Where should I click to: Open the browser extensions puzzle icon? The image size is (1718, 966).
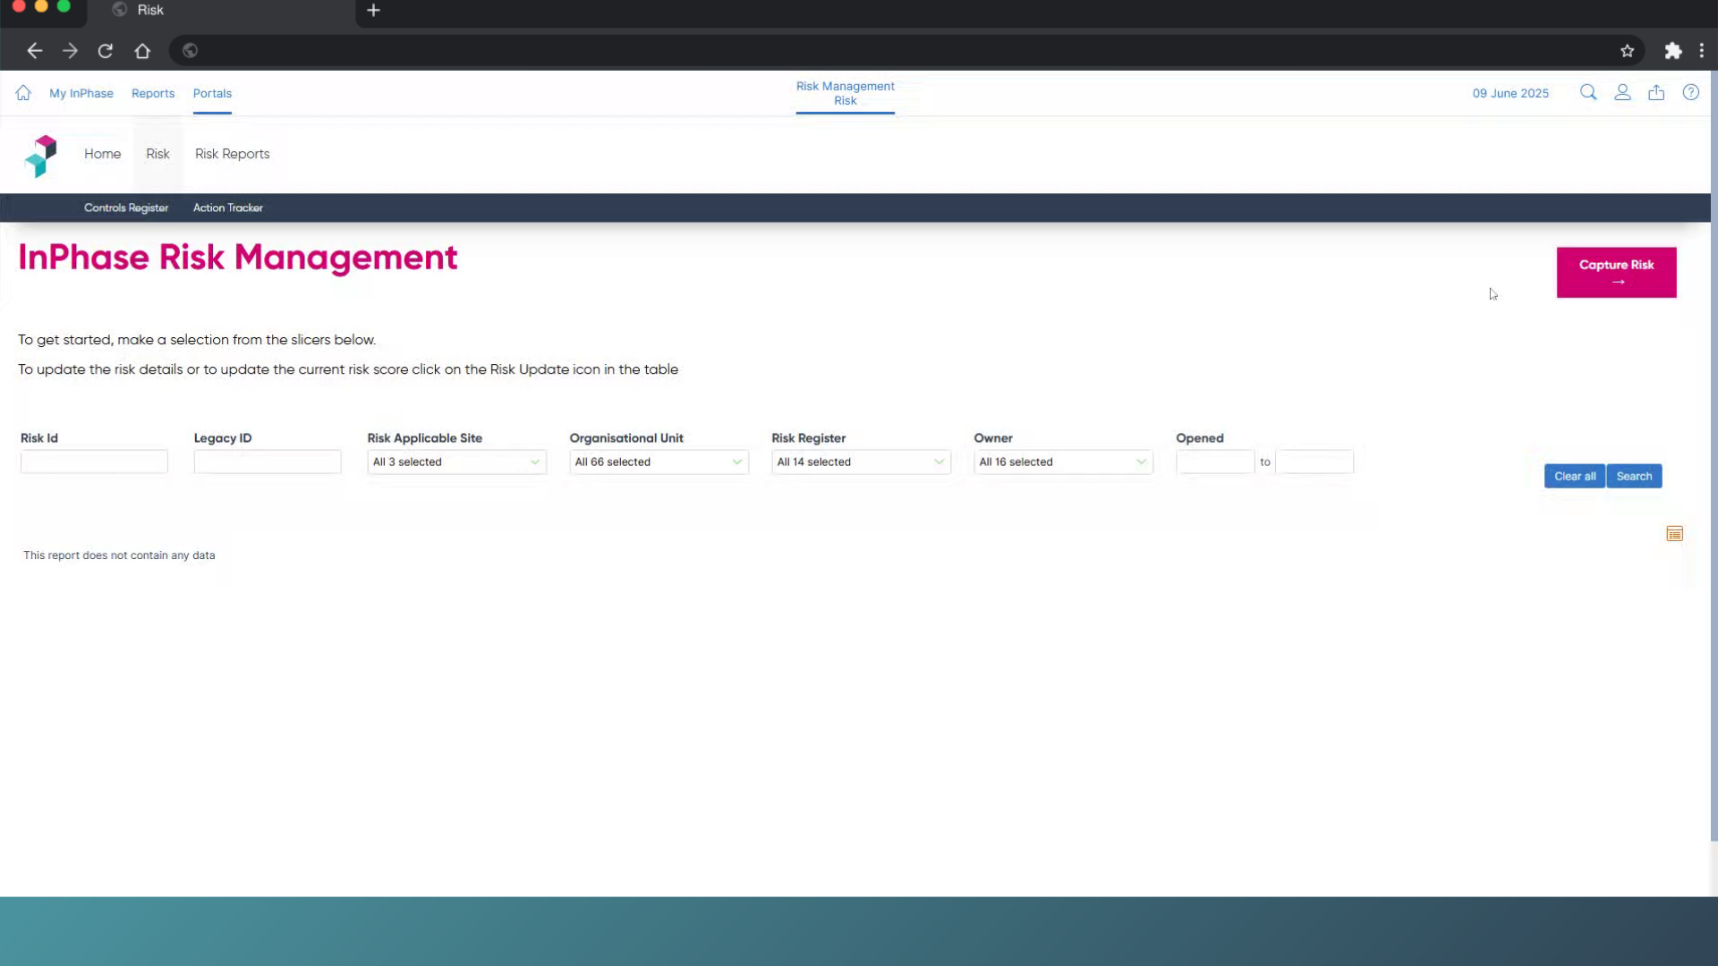point(1673,51)
